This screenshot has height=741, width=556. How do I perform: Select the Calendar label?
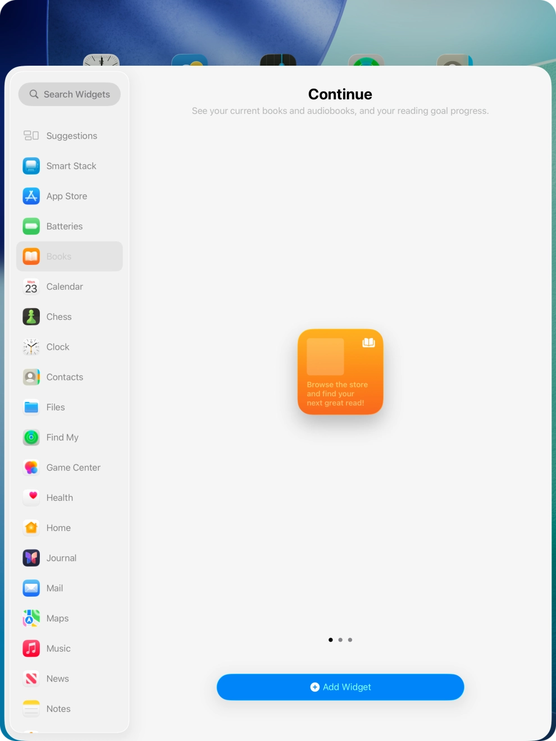click(x=65, y=287)
